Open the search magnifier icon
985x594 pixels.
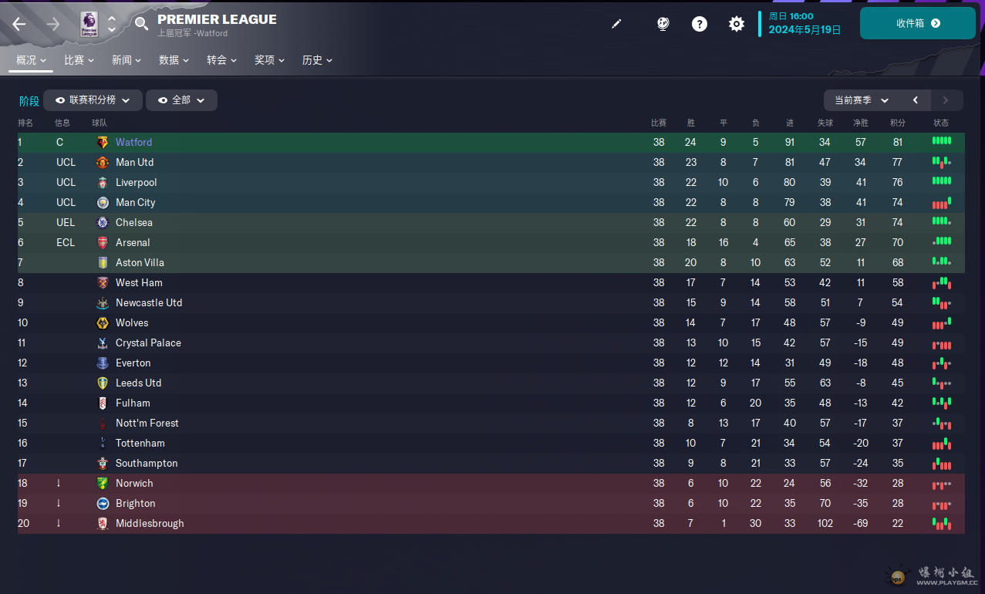pyautogui.click(x=141, y=24)
